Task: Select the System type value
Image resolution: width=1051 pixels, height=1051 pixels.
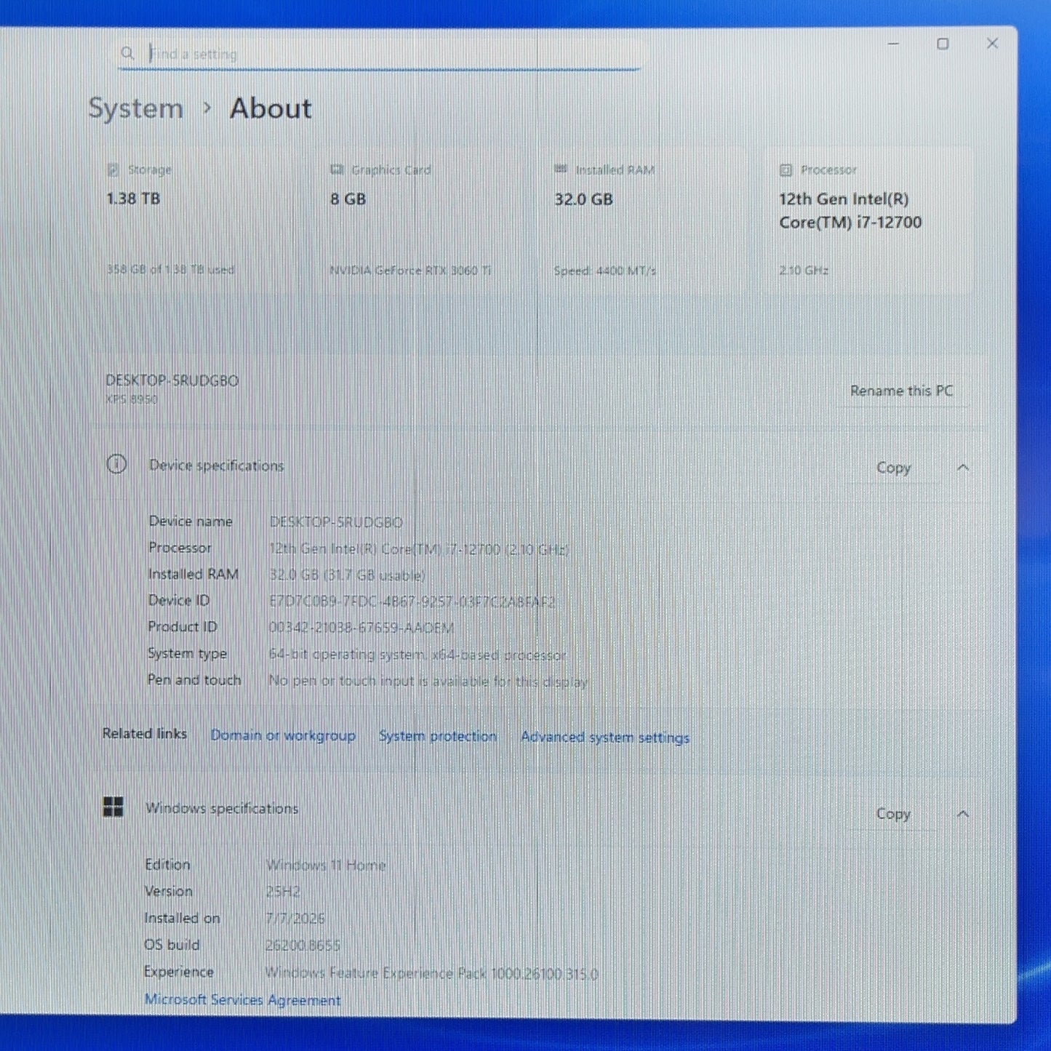Action: point(417,655)
